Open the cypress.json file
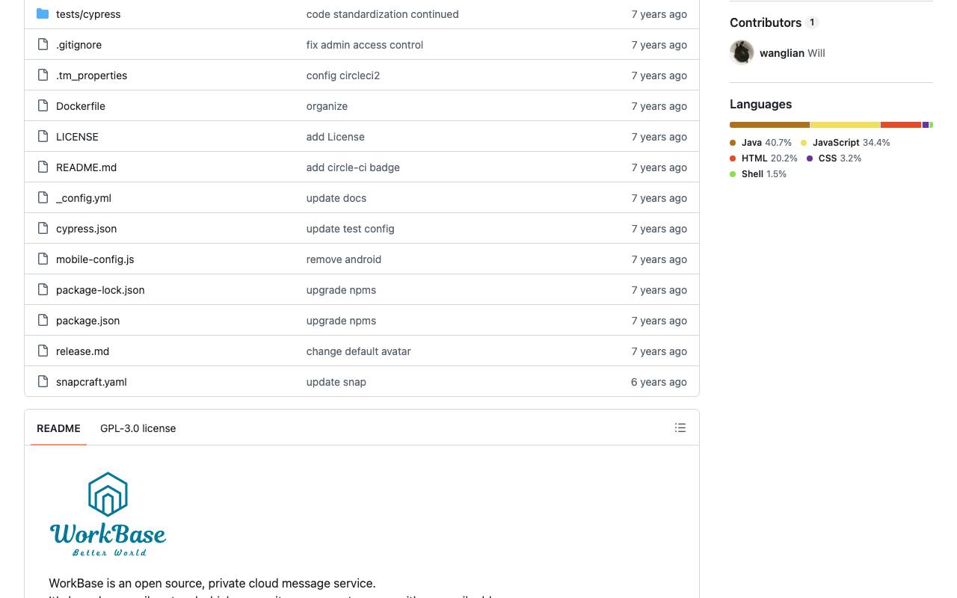The width and height of the screenshot is (957, 598). point(86,229)
